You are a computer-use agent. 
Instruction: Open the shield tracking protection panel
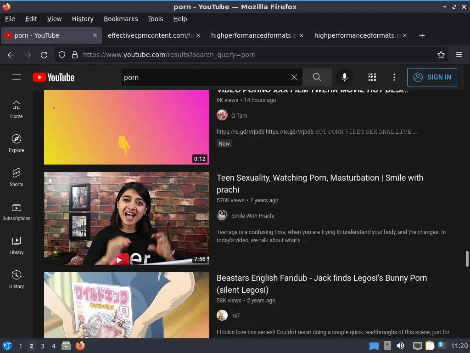click(x=62, y=55)
